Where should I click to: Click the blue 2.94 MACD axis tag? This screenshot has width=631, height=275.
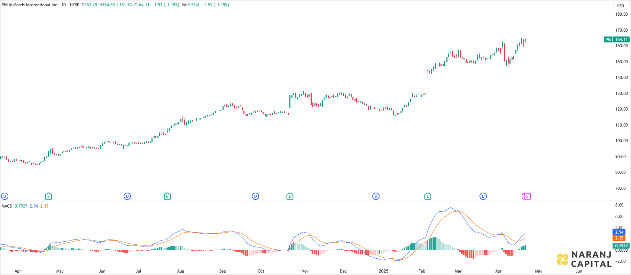click(619, 232)
